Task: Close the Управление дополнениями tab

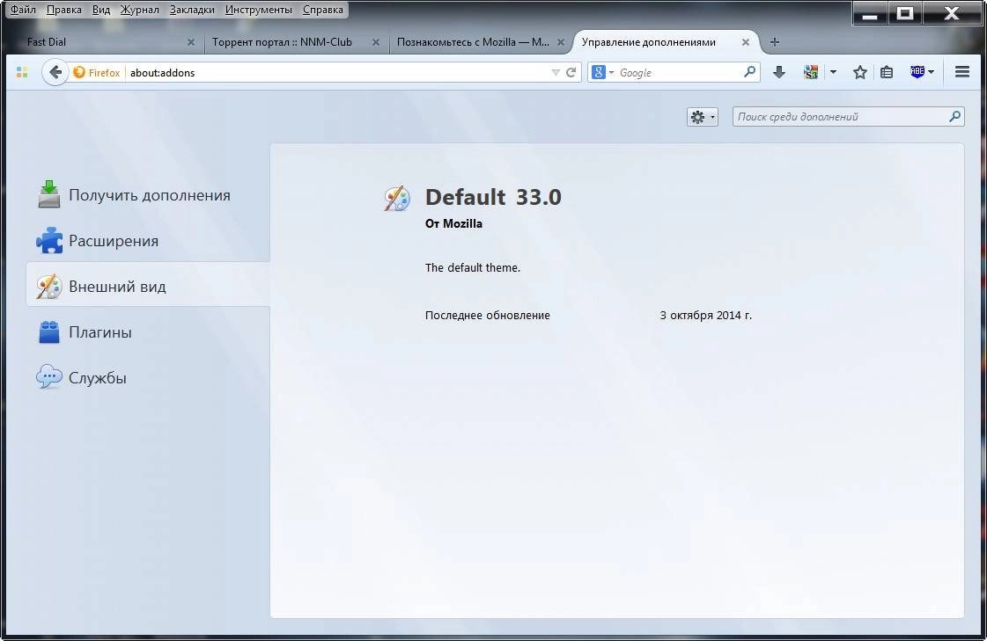Action: click(x=745, y=42)
